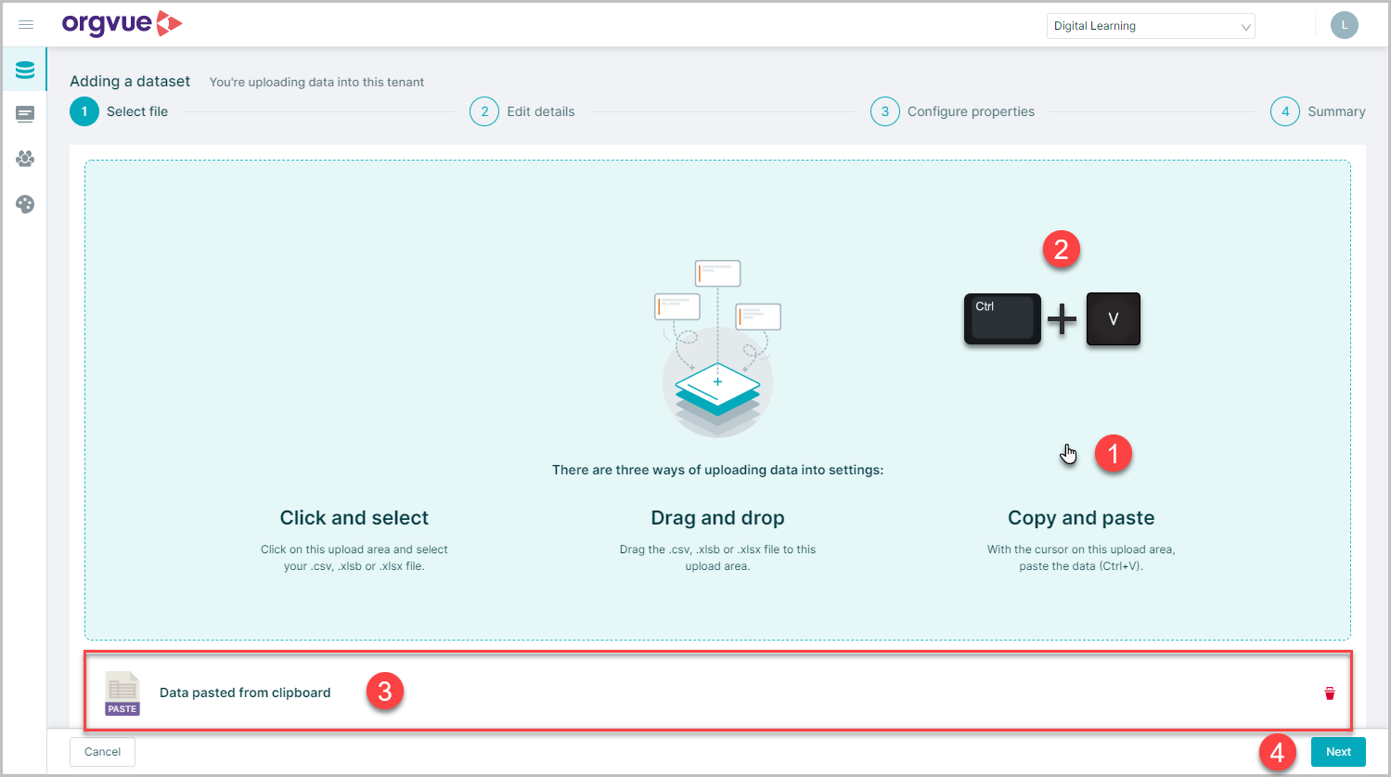Go to step 1 Select file
This screenshot has width=1391, height=777.
(x=119, y=111)
